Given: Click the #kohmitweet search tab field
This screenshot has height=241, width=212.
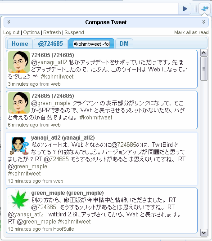Looking at the screenshot, I should 91,44.
